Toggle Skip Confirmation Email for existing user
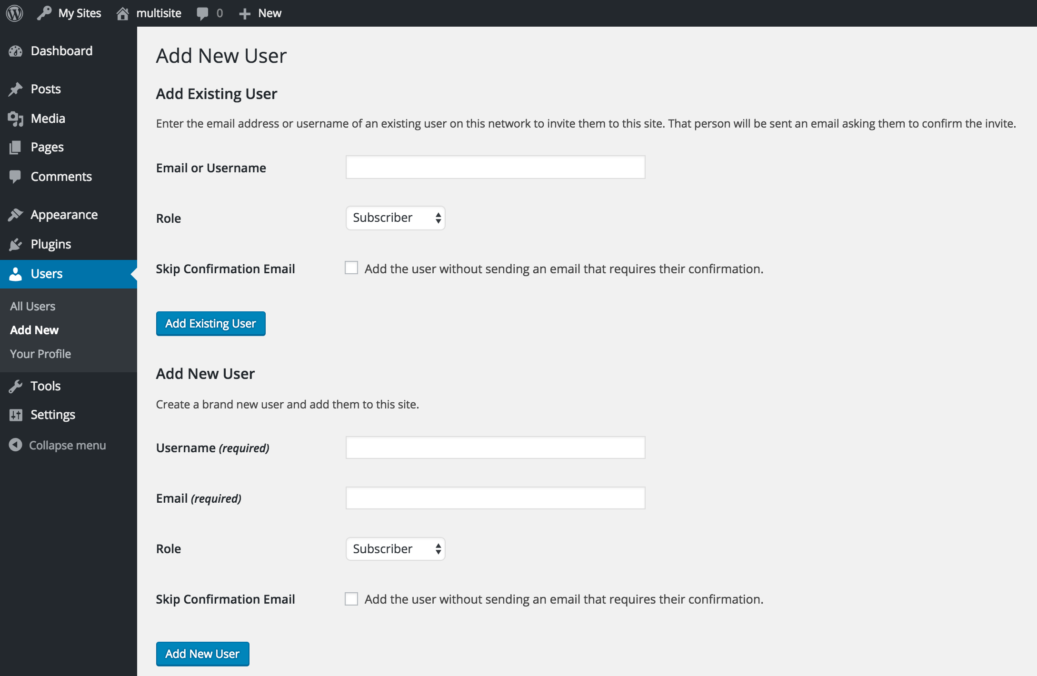Screen dimensions: 1037x676 click(x=351, y=268)
